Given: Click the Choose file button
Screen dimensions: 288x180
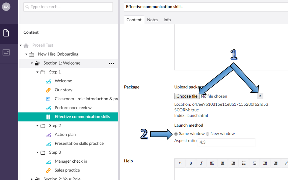Looking at the screenshot, I should (x=187, y=96).
